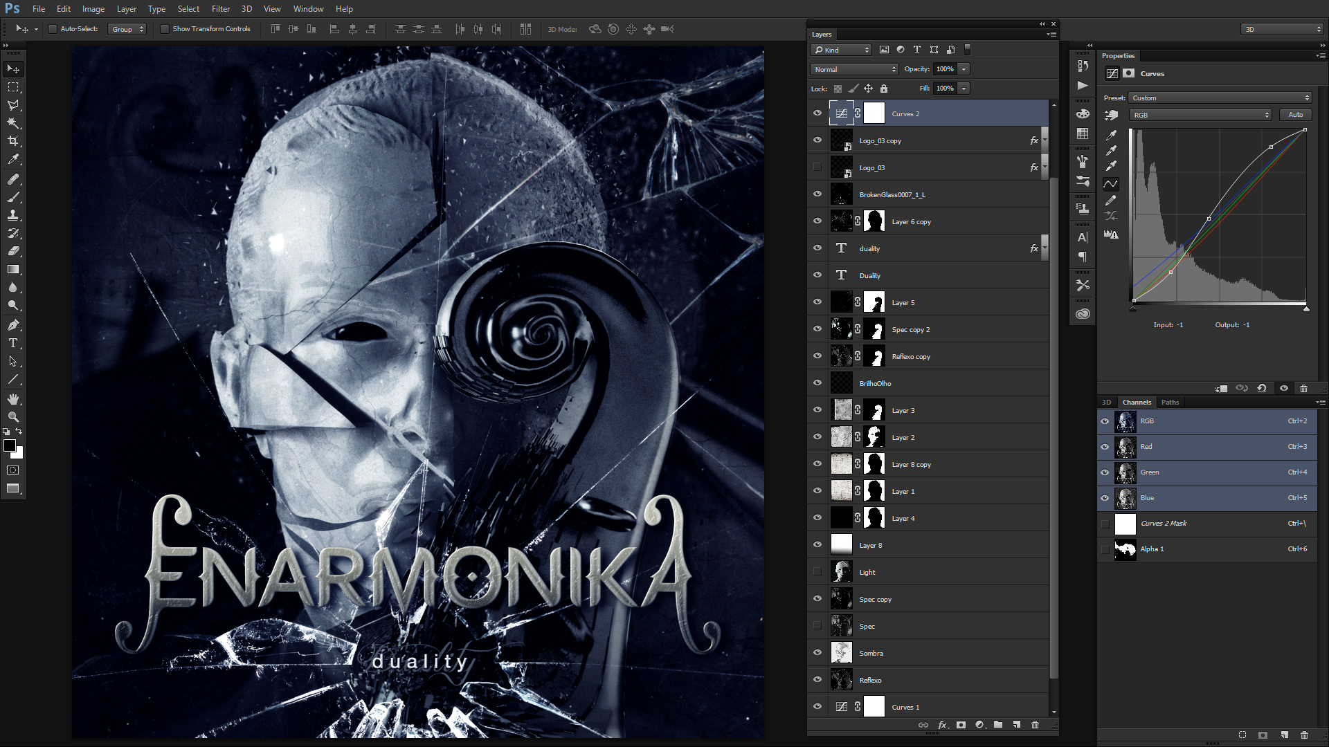
Task: Open the blend mode Normal dropdown
Action: pos(854,69)
